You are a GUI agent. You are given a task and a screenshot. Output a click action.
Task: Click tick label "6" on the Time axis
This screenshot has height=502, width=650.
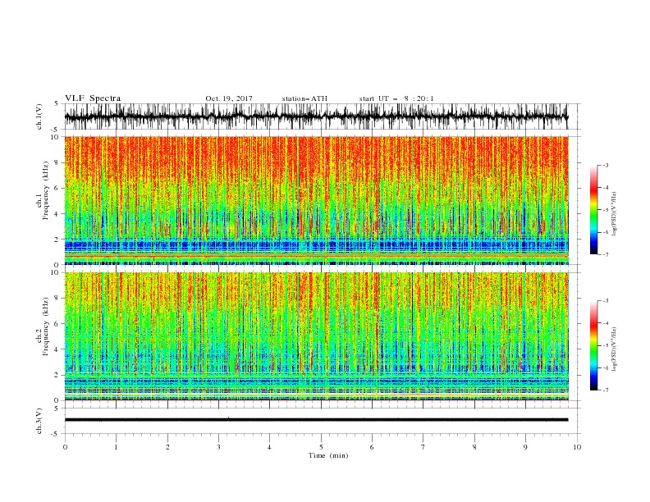[x=373, y=447]
